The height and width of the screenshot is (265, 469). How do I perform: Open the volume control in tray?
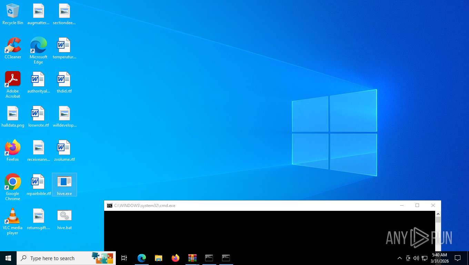(416, 258)
